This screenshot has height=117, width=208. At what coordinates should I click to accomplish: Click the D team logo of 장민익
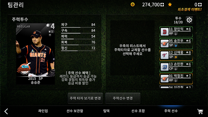tap(165, 32)
